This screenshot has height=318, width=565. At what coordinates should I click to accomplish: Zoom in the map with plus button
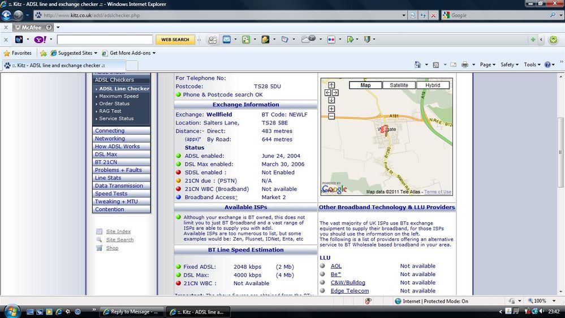pyautogui.click(x=331, y=109)
